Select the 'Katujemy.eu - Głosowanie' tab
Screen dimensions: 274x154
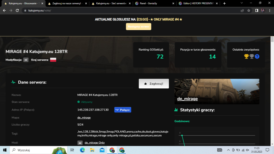click(x=24, y=4)
